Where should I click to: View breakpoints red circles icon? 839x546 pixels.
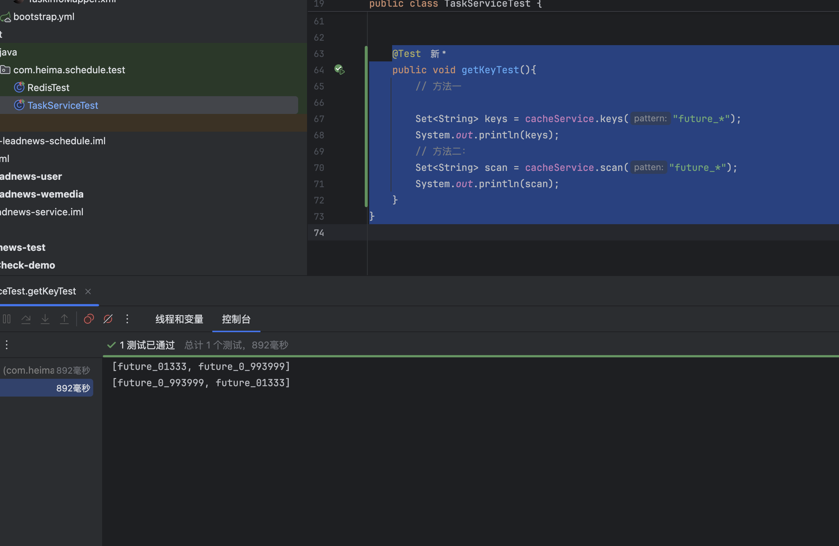point(89,319)
